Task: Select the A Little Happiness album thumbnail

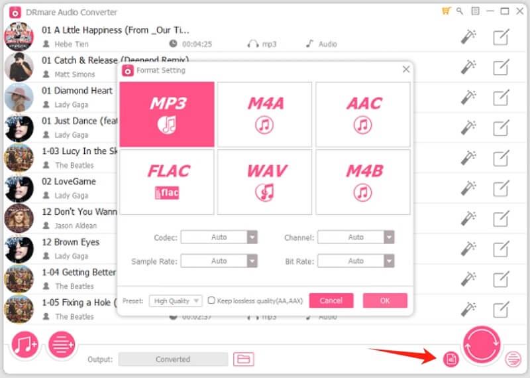Action: pos(19,36)
